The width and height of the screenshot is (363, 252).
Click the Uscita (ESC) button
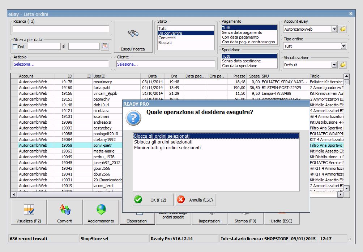click(x=281, y=221)
